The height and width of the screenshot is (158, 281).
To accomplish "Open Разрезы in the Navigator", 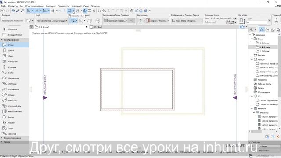I will pos(259,55).
